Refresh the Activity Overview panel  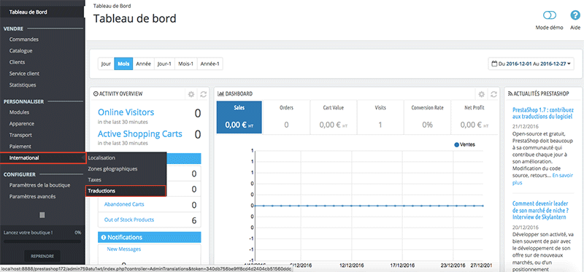click(204, 94)
